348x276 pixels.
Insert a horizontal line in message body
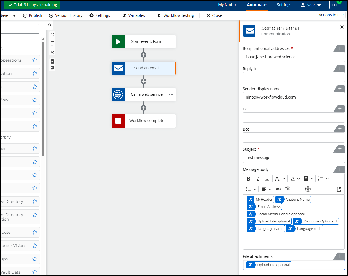click(299, 189)
